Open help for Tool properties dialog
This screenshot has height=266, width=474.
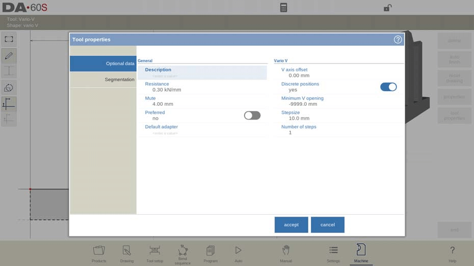tap(398, 40)
